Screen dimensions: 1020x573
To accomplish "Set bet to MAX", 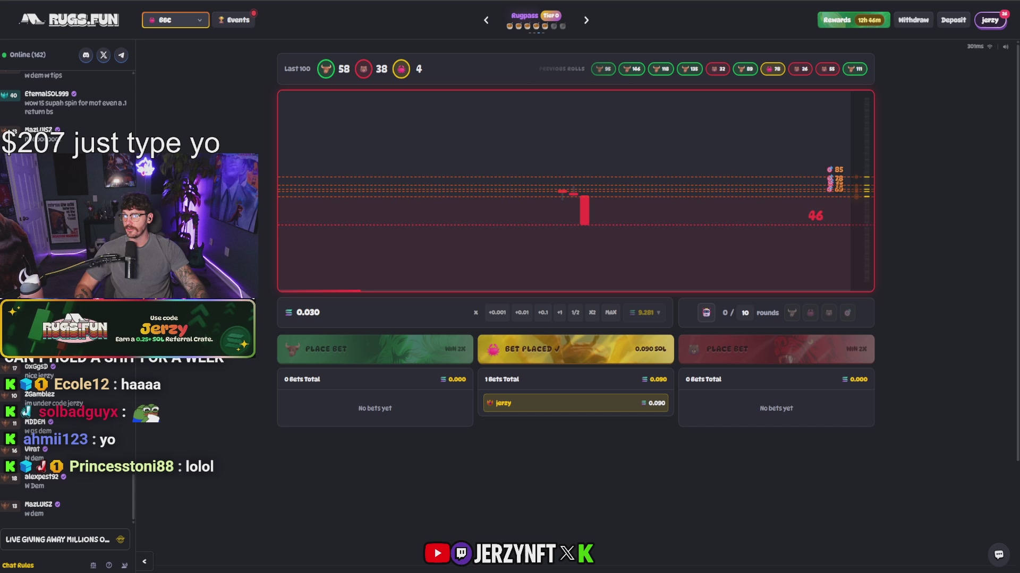I will pyautogui.click(x=611, y=312).
